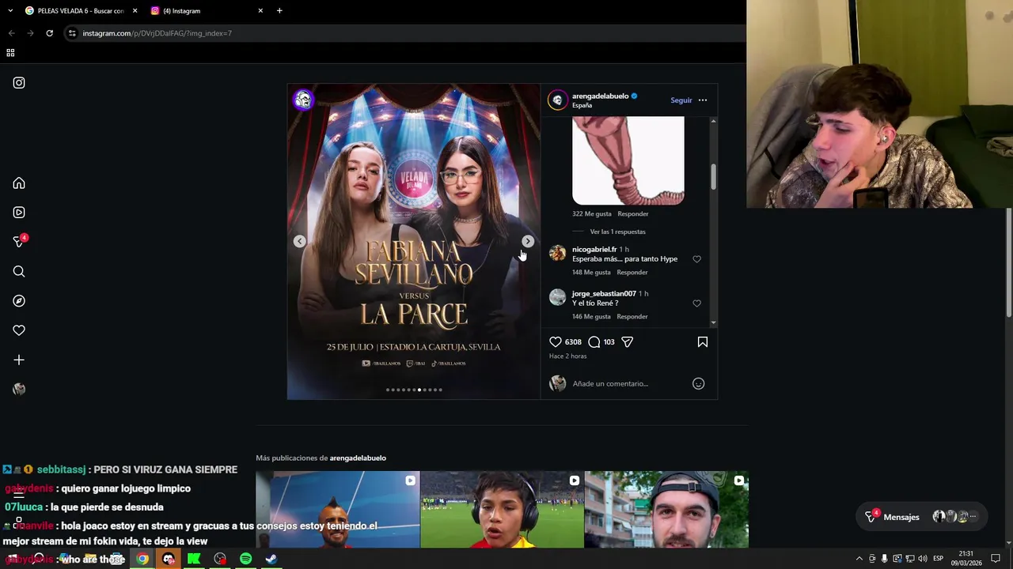This screenshot has height=569, width=1013.
Task: Open likes count 6308
Action: (573, 342)
